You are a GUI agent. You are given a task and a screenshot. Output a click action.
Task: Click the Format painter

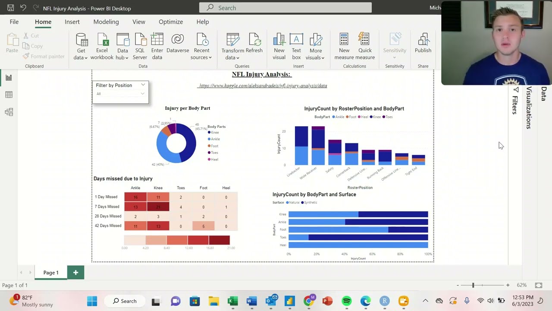tap(44, 56)
